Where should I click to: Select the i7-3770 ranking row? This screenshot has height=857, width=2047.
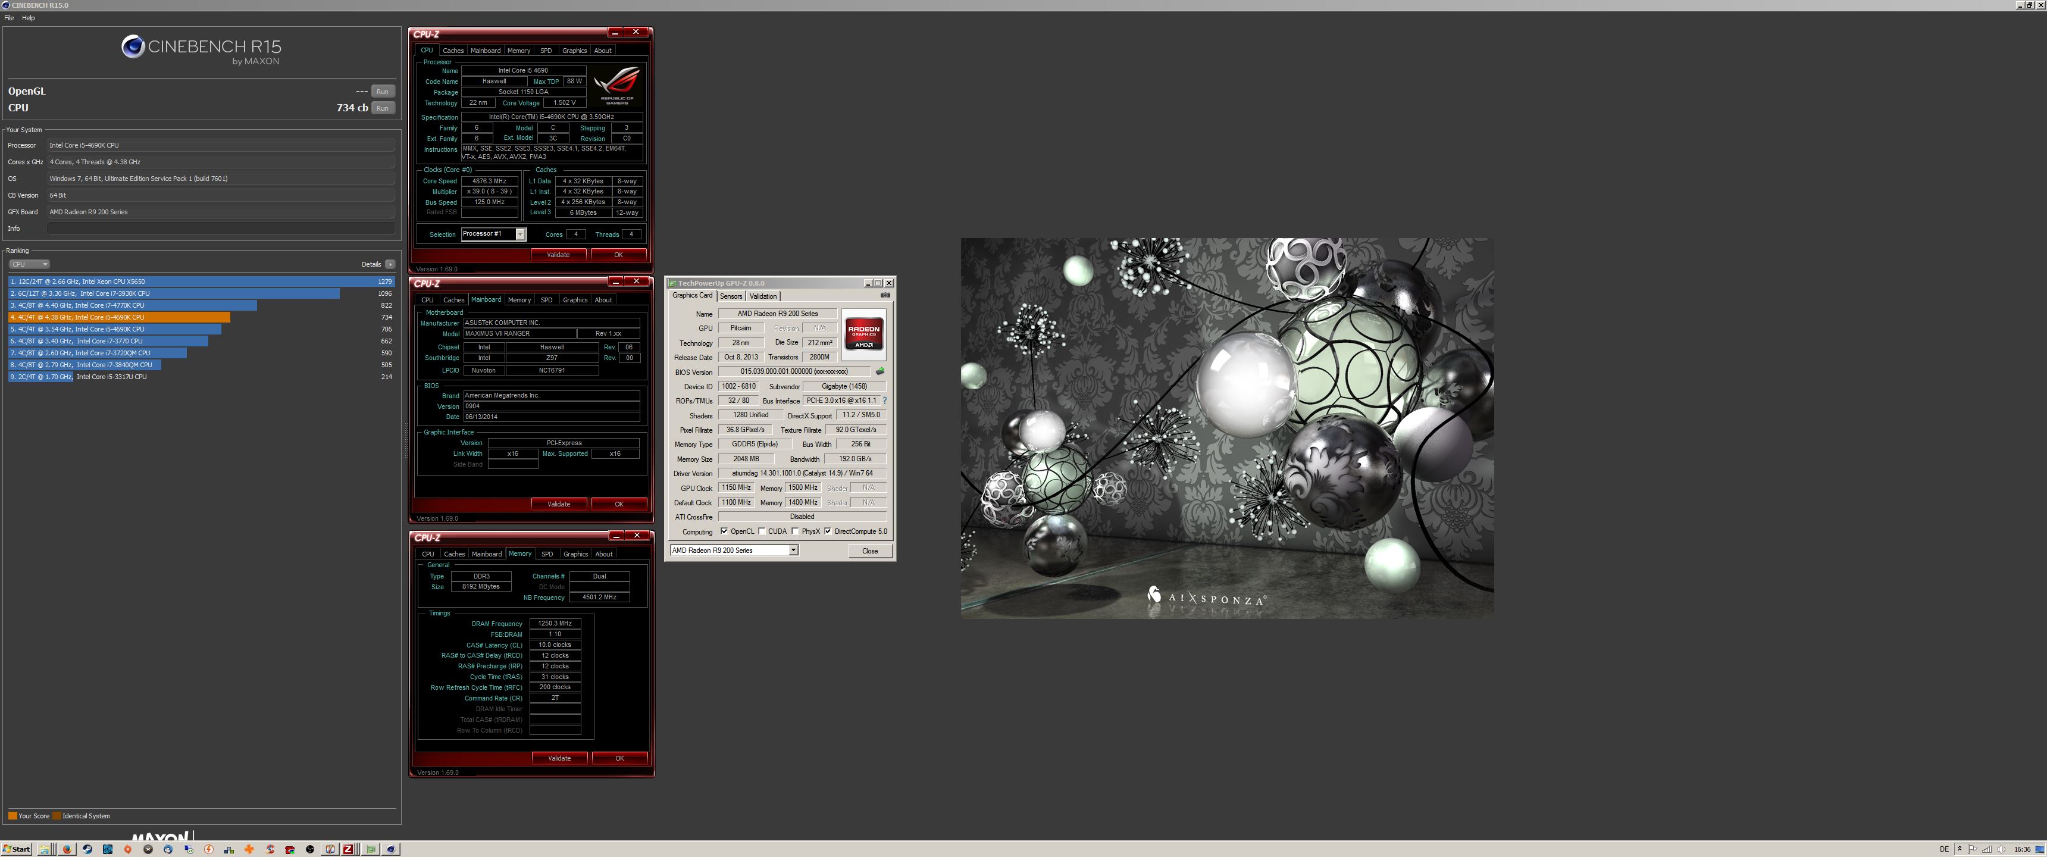point(201,341)
